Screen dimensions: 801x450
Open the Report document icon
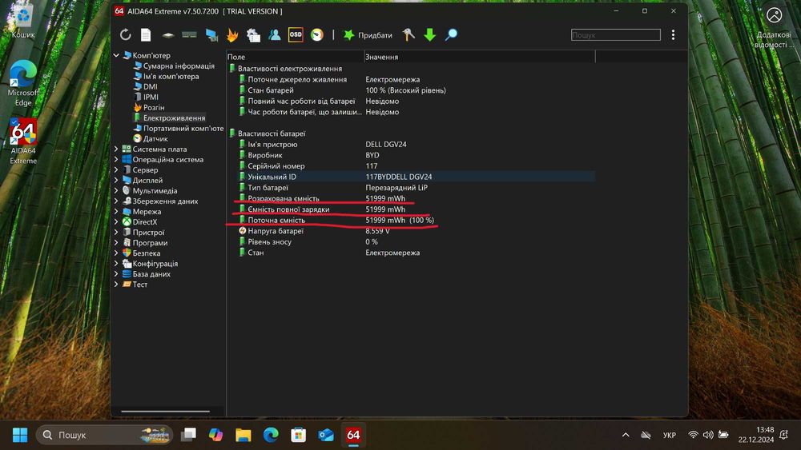click(146, 34)
